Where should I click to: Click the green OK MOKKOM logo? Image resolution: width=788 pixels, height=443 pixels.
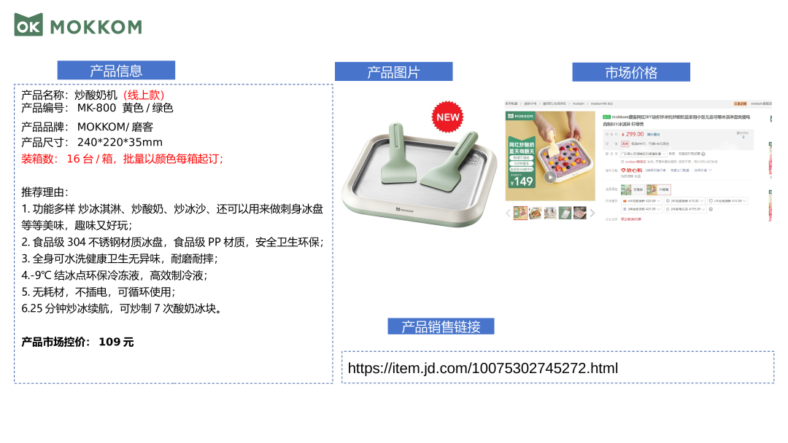[x=78, y=25]
